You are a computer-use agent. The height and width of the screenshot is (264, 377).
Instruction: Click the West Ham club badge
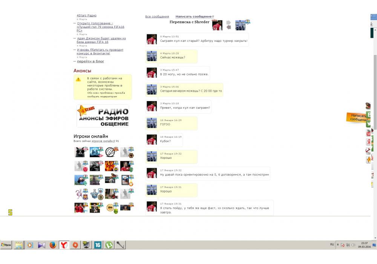click(85, 197)
